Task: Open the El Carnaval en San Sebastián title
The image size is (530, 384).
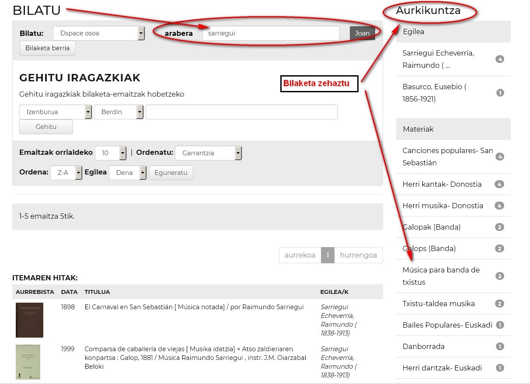Action: coord(194,307)
